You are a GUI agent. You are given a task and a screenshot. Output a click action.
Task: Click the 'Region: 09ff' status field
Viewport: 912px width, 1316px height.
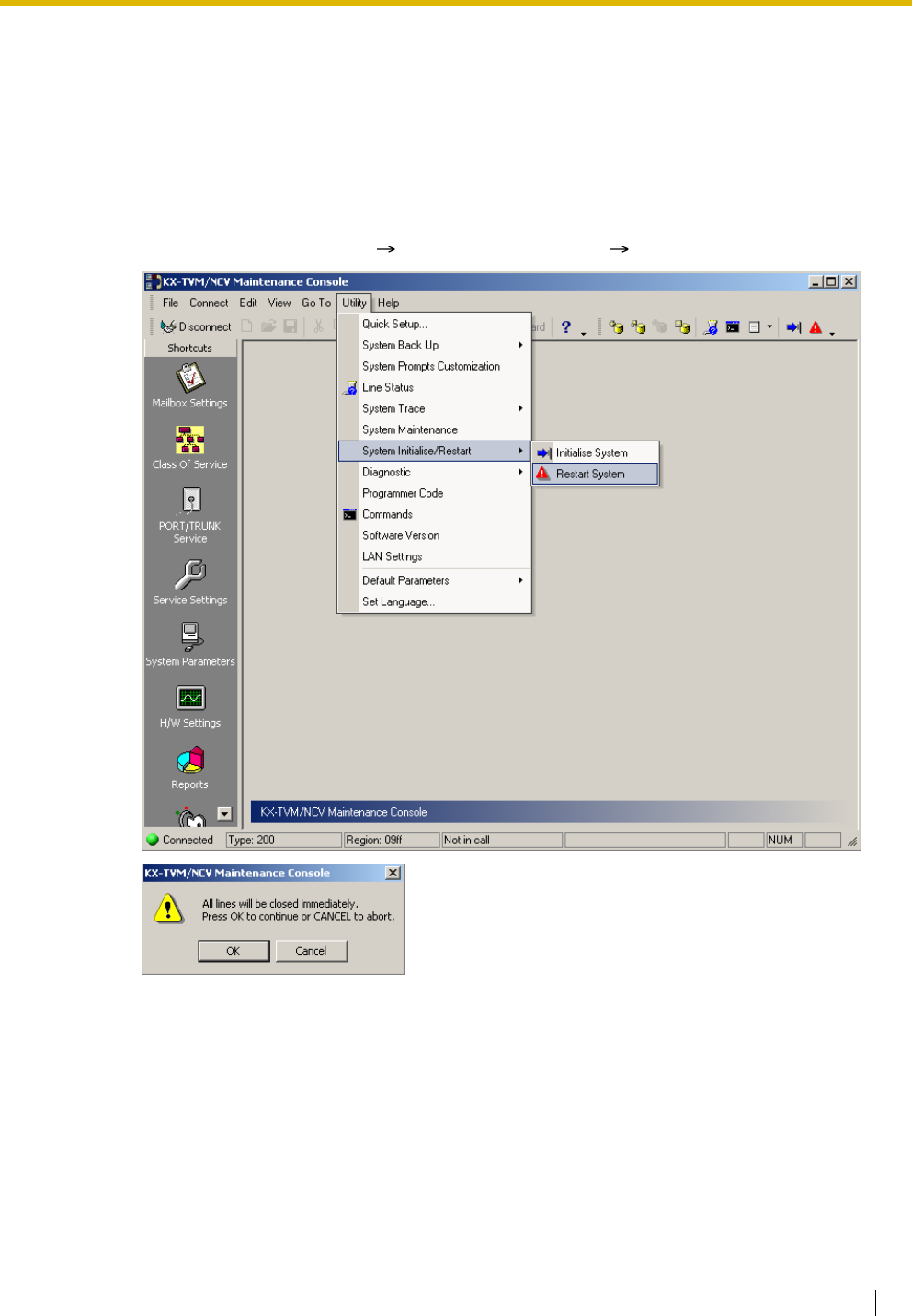[x=392, y=840]
